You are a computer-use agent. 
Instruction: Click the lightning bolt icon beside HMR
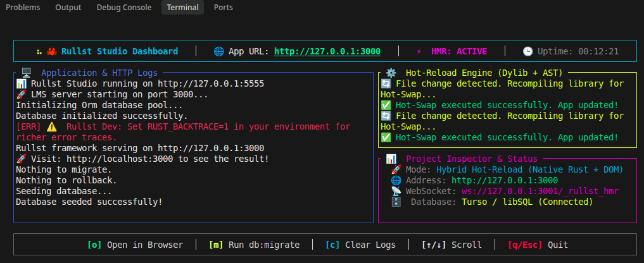coord(419,51)
